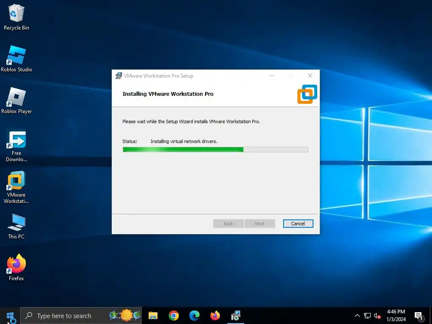Launch Google Chrome from the taskbar

point(173,316)
